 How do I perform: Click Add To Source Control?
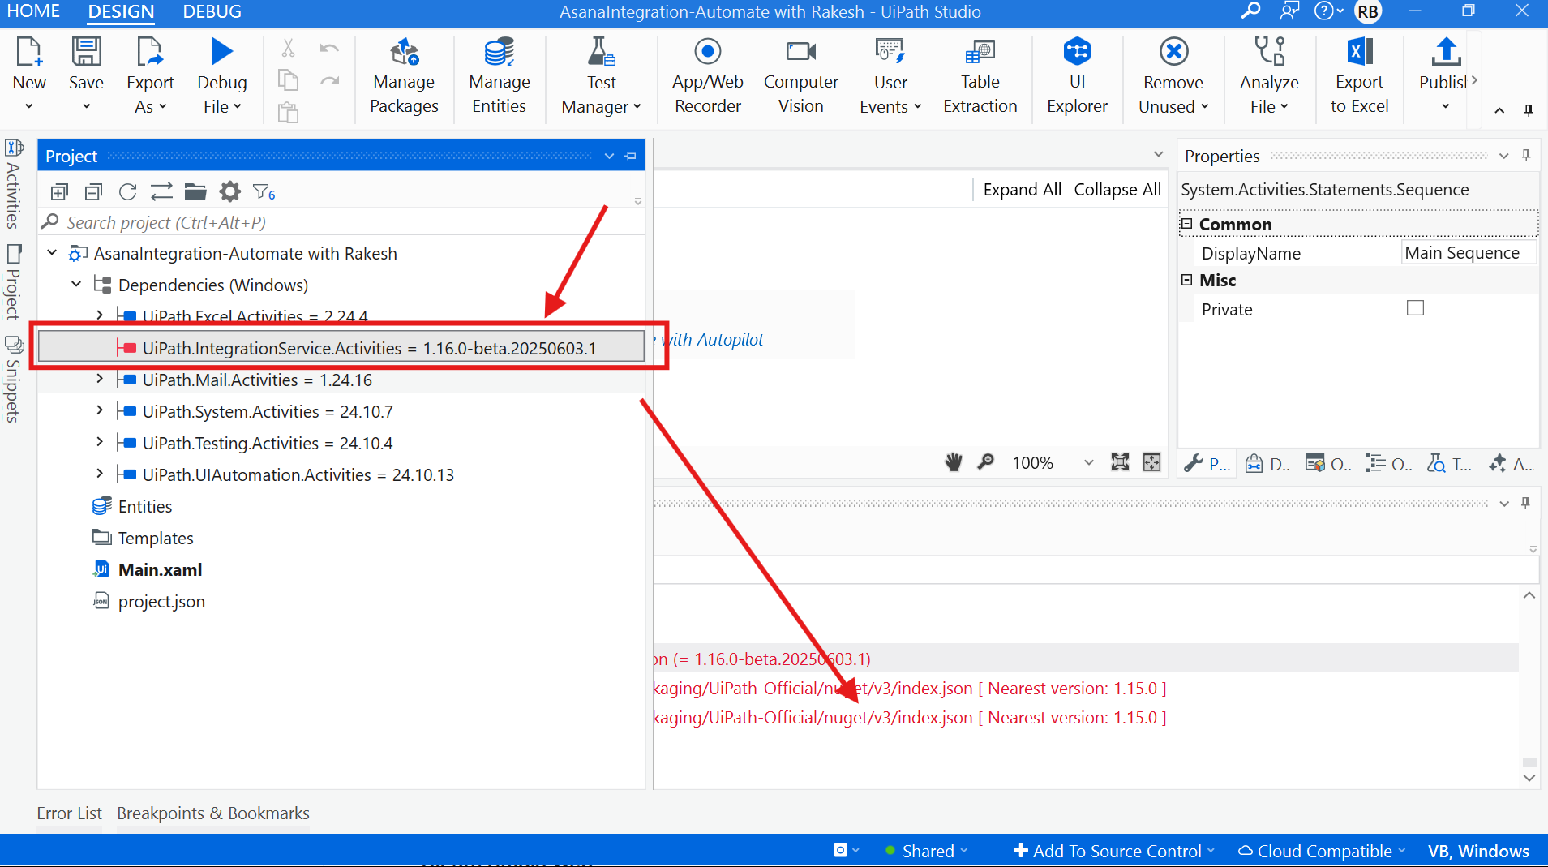pyautogui.click(x=1114, y=851)
